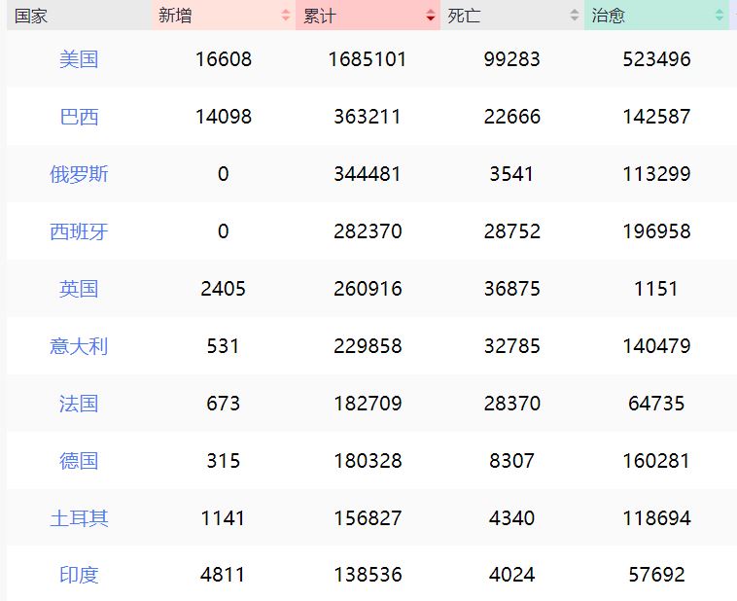
Task: Select the 巴西 new cases cell 14098
Action: click(223, 117)
